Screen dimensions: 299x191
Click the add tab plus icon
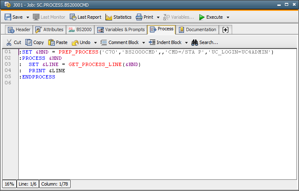click(225, 30)
